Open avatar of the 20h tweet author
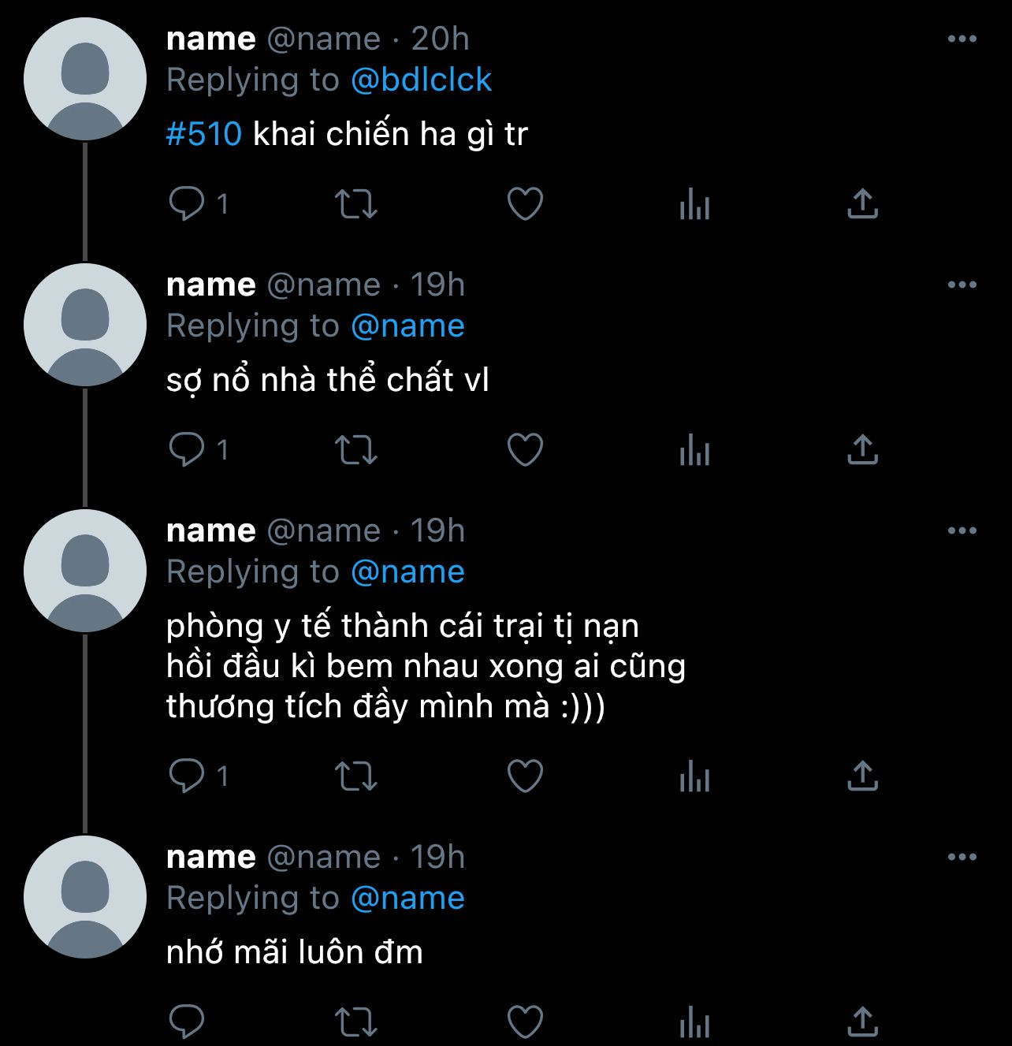The image size is (1012, 1046). pyautogui.click(x=85, y=80)
